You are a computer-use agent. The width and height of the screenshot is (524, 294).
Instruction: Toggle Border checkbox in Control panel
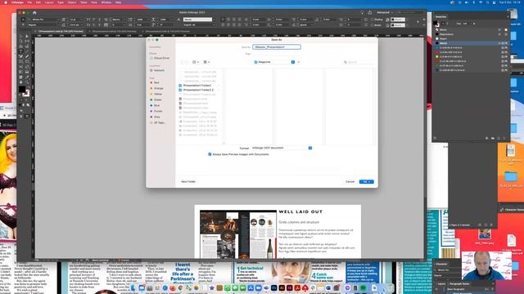pos(372,25)
